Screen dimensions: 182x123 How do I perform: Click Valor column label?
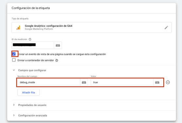click(x=93, y=76)
